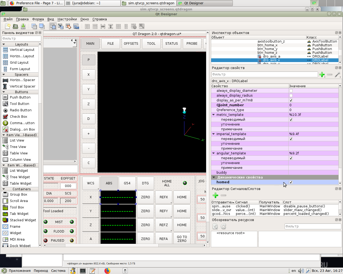Click the Lay Out in Grid icon
This screenshot has width=343, height=274.
coord(118,26)
